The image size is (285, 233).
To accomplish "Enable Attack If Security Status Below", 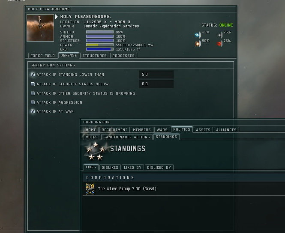I will click(33, 84).
